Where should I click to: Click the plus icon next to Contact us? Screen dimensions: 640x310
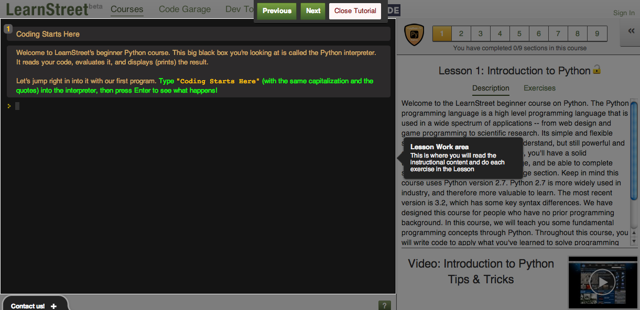coord(53,306)
